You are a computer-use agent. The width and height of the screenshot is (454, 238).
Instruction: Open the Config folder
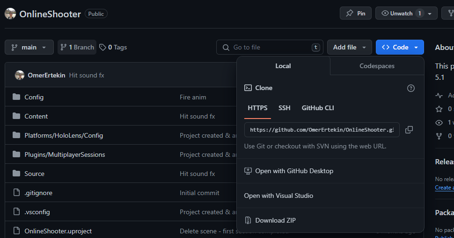click(34, 97)
